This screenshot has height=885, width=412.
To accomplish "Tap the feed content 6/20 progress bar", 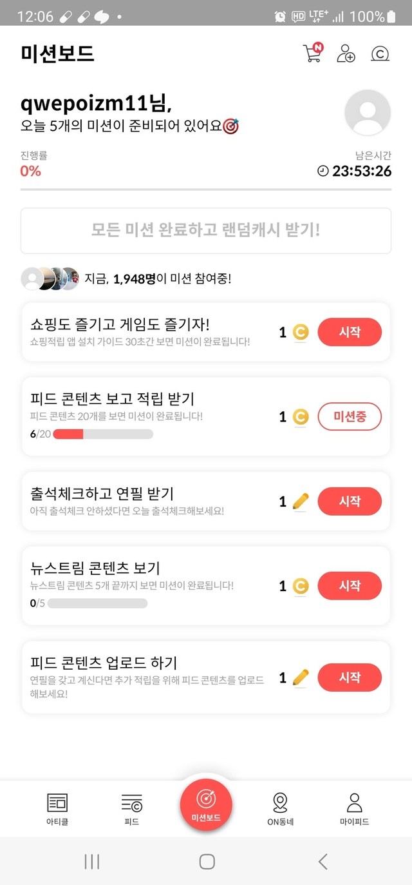I will coord(103,434).
